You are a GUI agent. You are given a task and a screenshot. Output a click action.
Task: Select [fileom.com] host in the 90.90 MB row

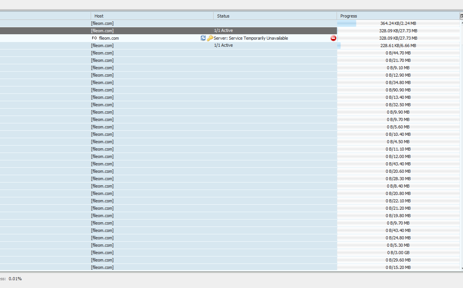pos(102,90)
